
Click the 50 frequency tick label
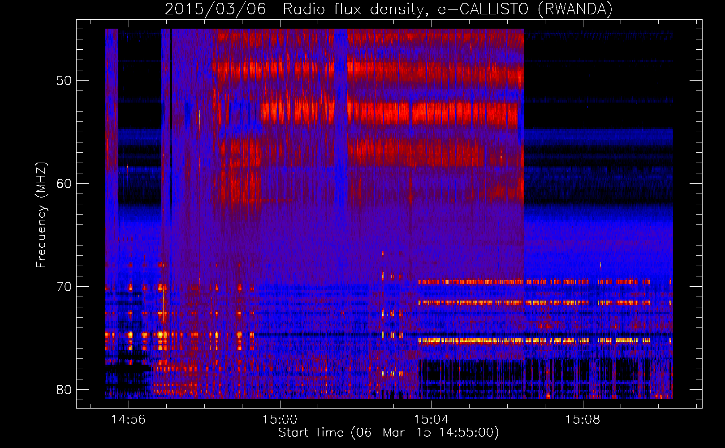click(64, 81)
